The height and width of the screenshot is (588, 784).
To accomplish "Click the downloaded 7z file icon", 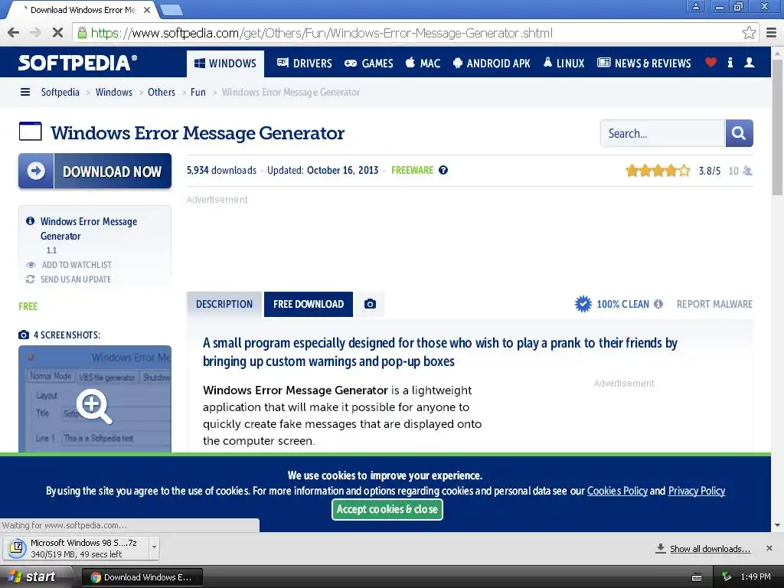I will pyautogui.click(x=17, y=548).
